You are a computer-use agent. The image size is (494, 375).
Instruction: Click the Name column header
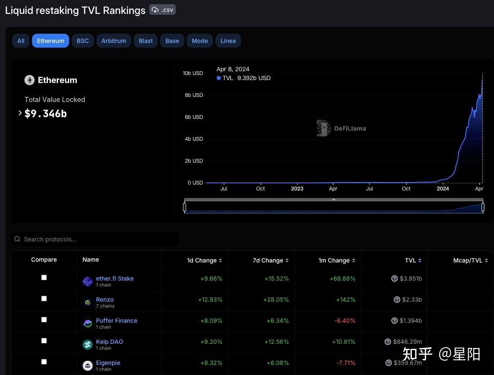91,260
